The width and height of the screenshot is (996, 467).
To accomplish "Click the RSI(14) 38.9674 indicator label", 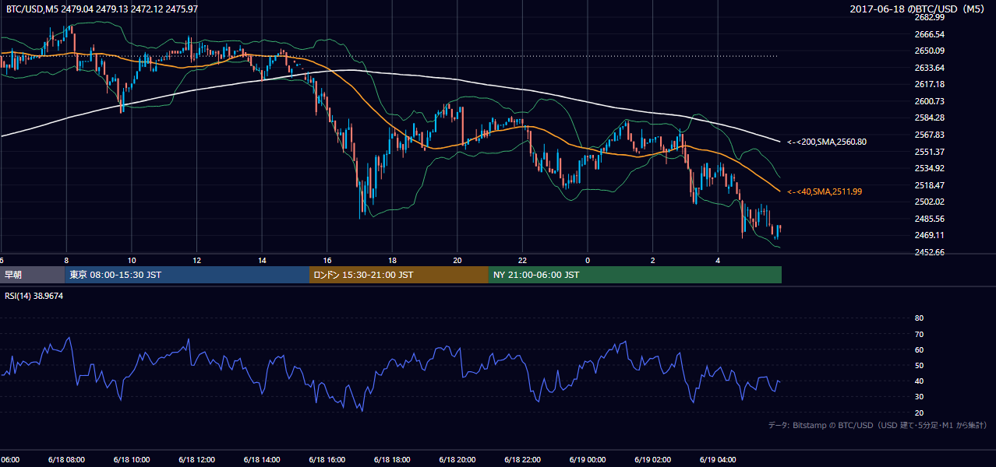I will (x=34, y=297).
